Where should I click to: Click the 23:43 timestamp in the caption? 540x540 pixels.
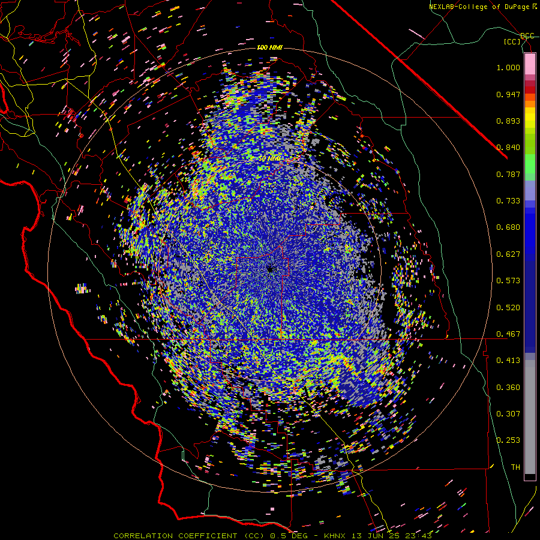click(419, 536)
